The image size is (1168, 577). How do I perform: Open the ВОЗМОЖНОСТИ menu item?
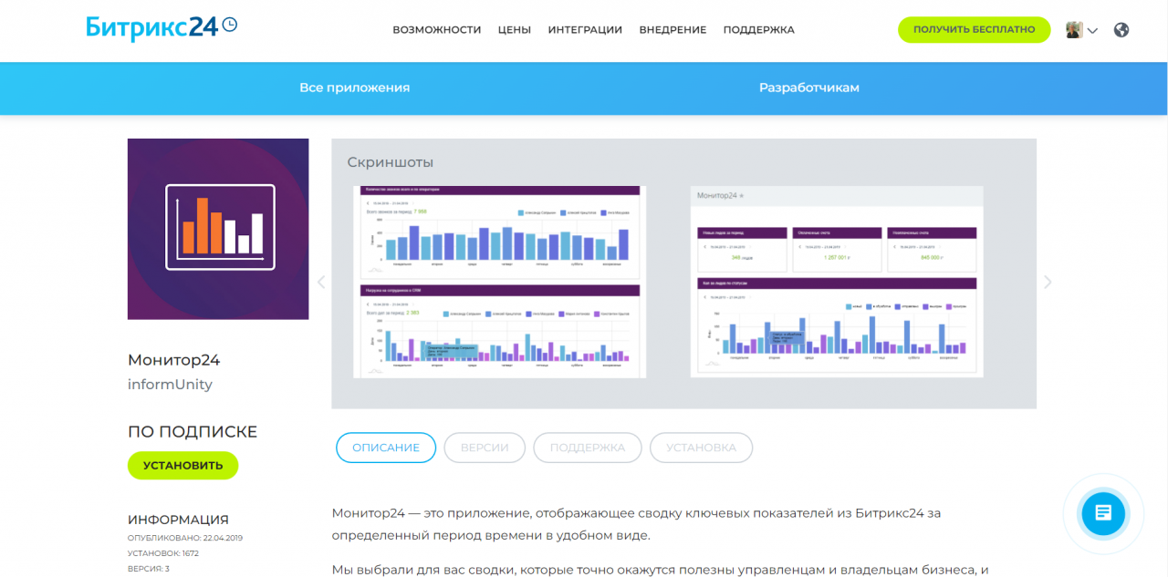[436, 29]
